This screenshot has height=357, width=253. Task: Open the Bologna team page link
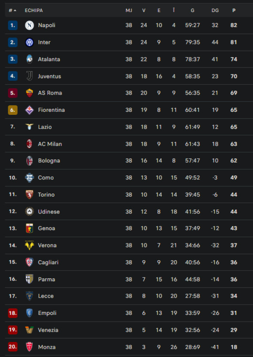[x=49, y=160]
